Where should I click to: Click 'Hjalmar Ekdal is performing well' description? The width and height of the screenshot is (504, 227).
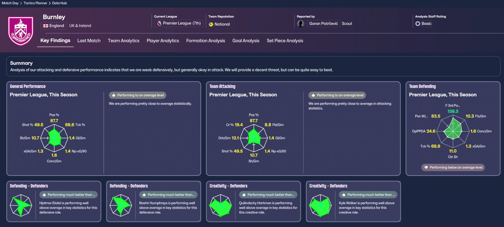click(x=67, y=208)
